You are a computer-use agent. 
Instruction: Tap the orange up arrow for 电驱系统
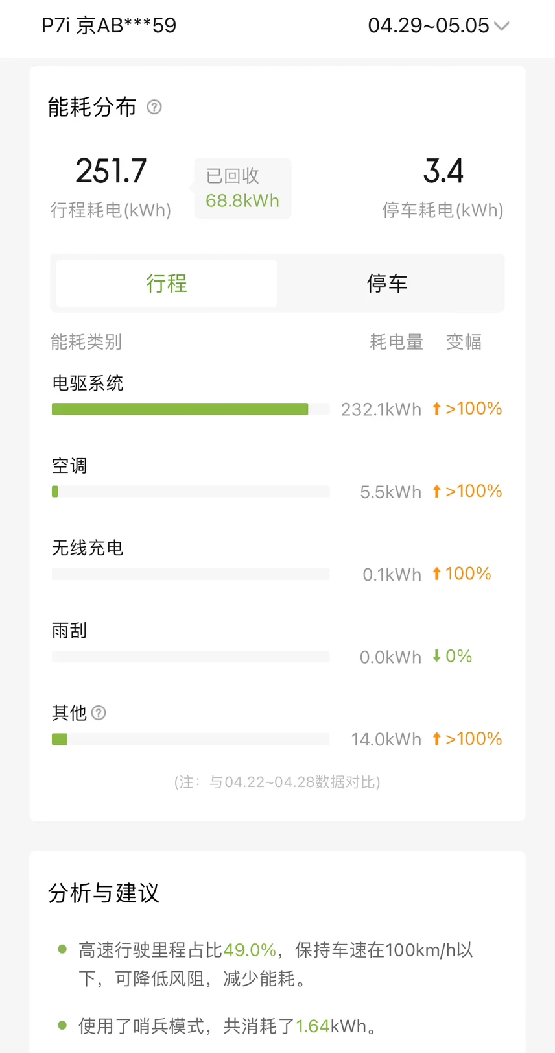436,409
